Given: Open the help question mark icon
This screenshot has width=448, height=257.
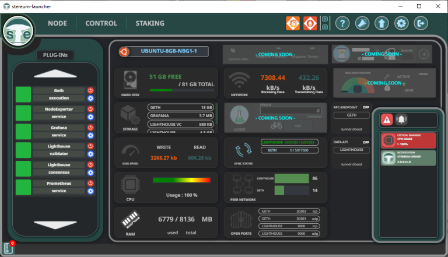Looking at the screenshot, I should coord(342,23).
